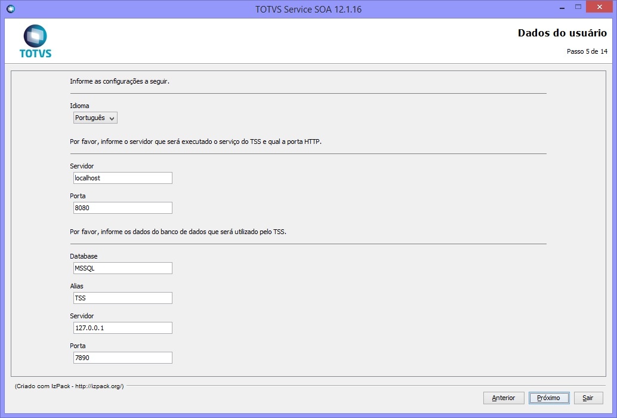Click the Porta field containing 7890
This screenshot has width=617, height=418.
click(x=123, y=358)
